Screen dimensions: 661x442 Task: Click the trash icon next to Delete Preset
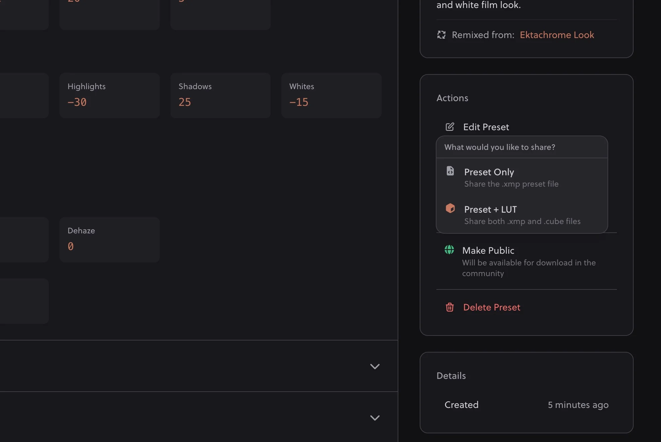coord(450,307)
